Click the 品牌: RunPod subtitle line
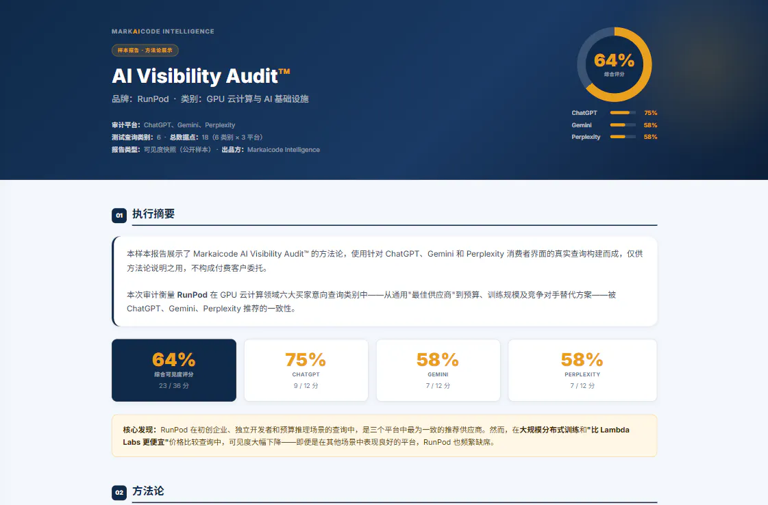 point(210,99)
